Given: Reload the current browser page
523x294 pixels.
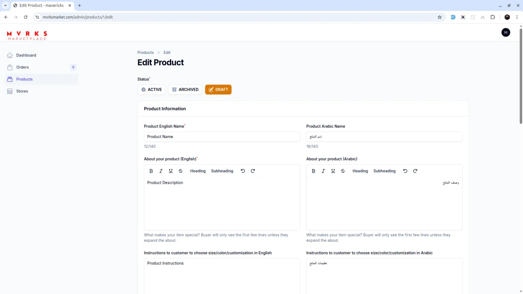Looking at the screenshot, I should 26,17.
